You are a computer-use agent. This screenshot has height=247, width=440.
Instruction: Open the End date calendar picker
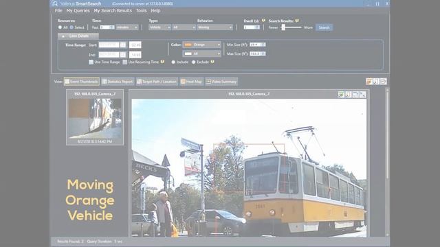tap(123, 55)
